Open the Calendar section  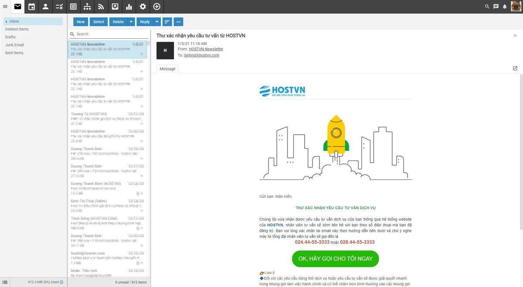[31, 7]
